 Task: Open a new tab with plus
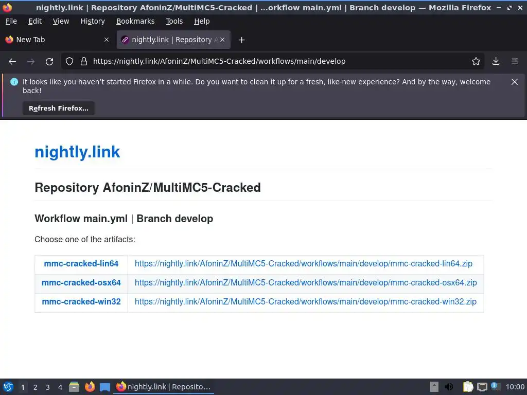click(241, 40)
